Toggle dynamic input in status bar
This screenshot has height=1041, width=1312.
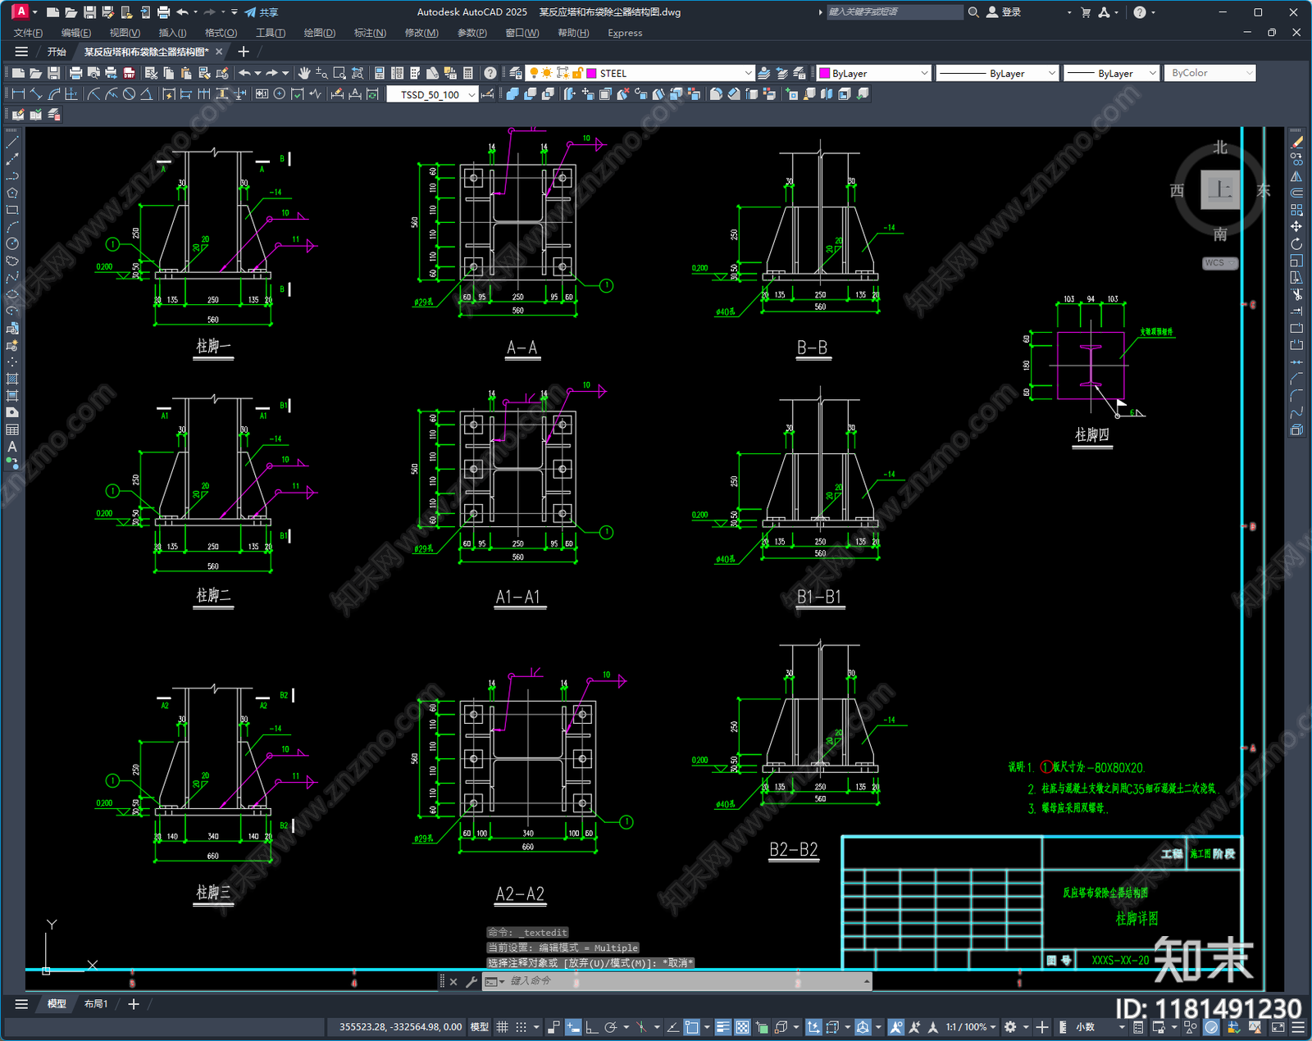click(573, 1027)
